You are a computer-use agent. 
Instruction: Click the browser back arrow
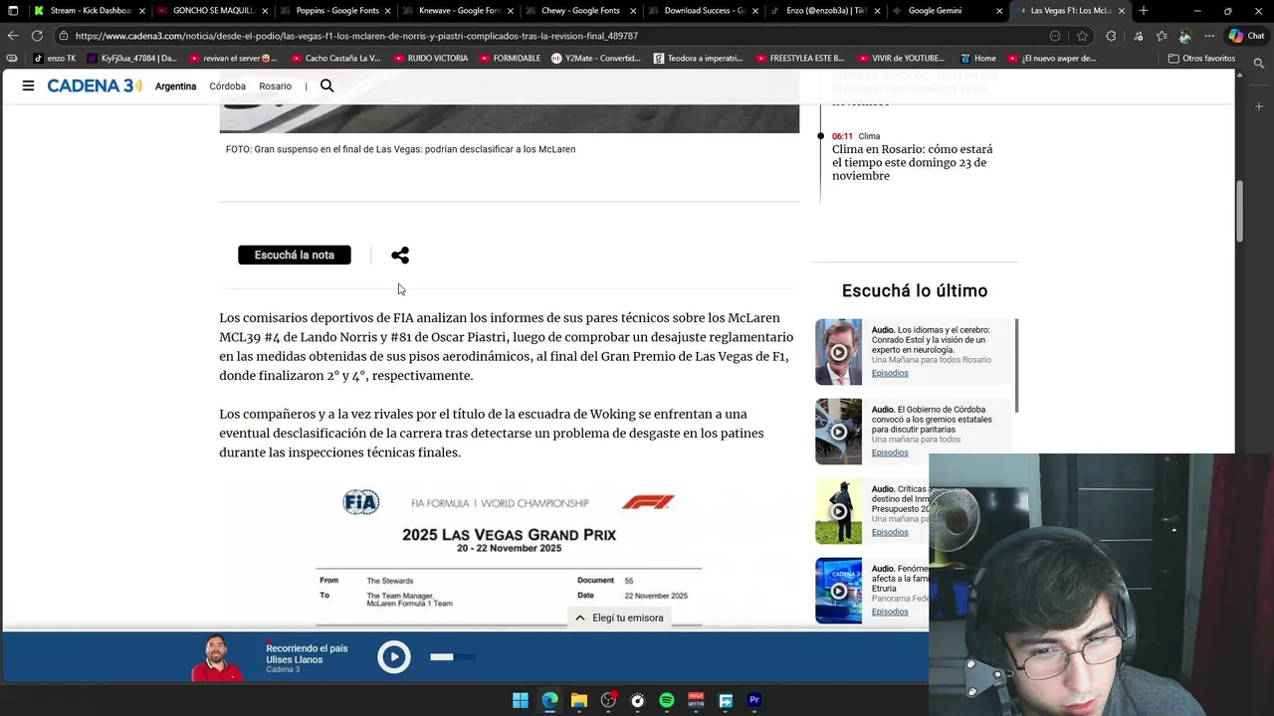pos(13,36)
